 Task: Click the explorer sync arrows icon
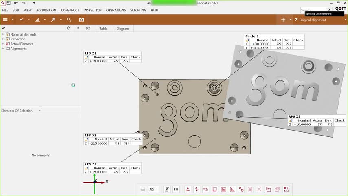click(x=4, y=28)
